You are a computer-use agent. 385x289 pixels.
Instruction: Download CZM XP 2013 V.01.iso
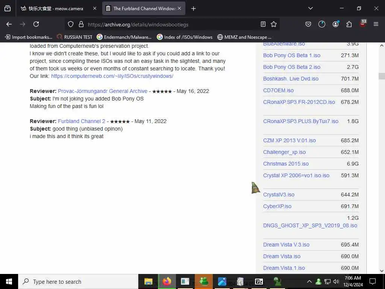coord(290,141)
